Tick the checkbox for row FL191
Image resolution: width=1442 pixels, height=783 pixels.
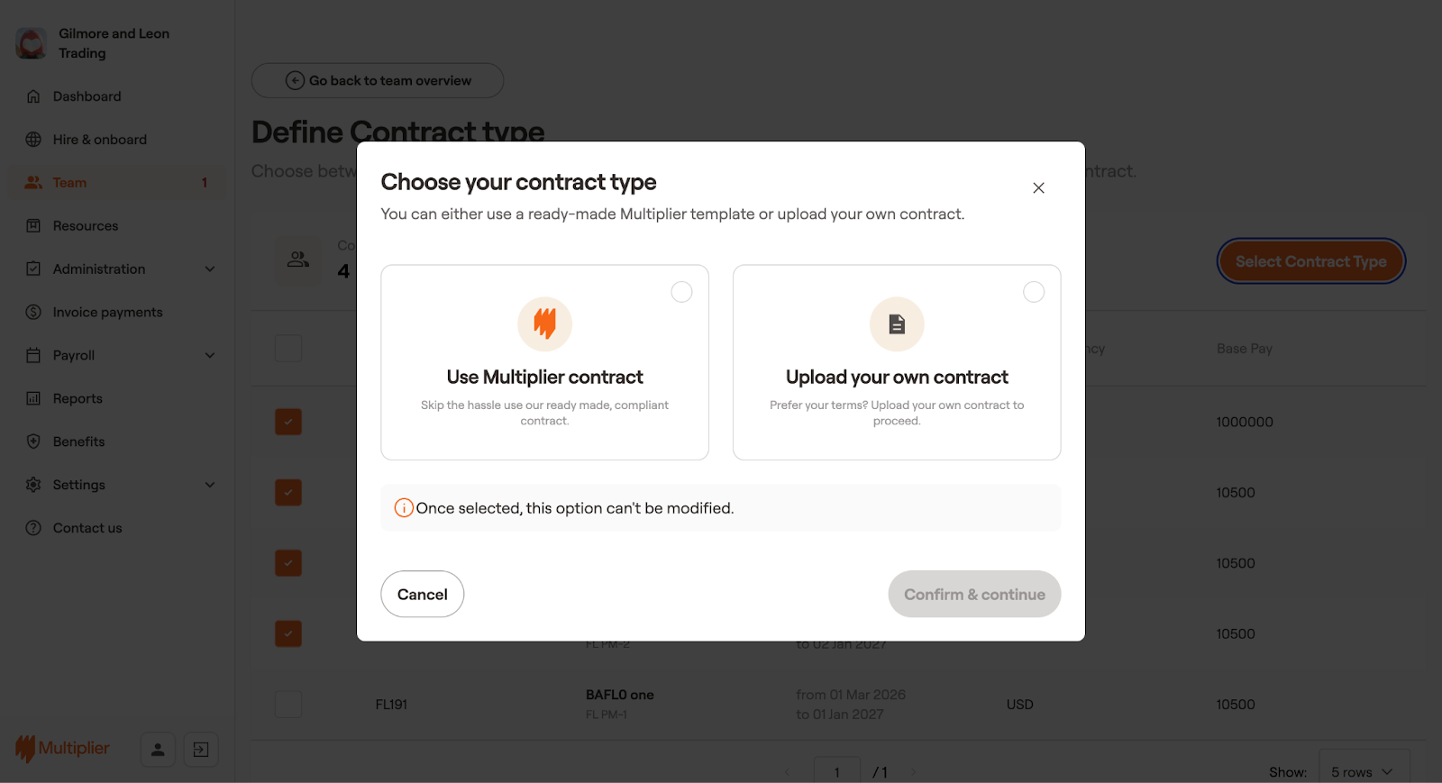pos(288,705)
